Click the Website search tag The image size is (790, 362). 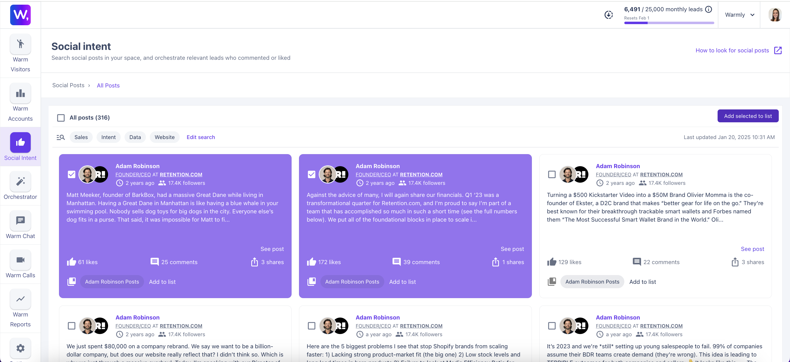(165, 137)
